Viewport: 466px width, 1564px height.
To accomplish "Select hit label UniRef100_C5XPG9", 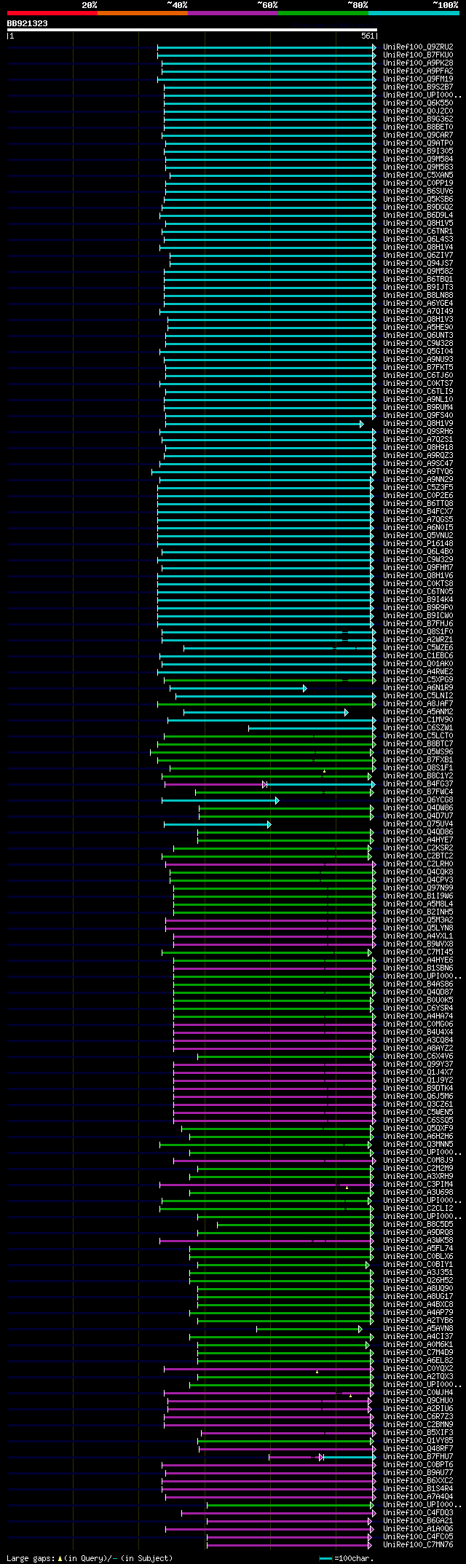I will coord(418,679).
